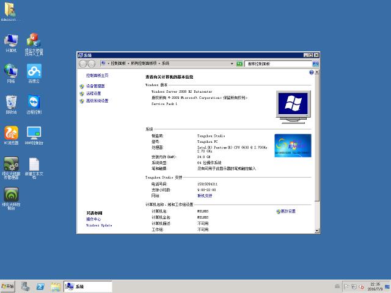Open TeamViewer 远程控制 desktop icon
Screen dimensions: 391x293
(x=34, y=103)
